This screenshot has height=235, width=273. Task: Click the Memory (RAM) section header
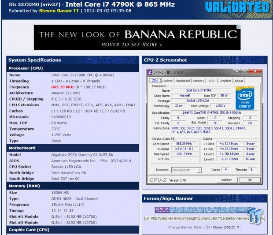point(73,186)
